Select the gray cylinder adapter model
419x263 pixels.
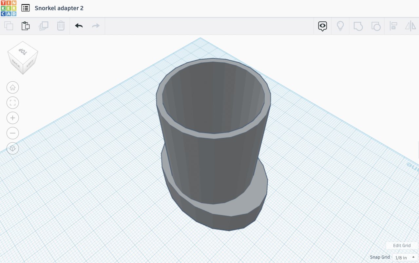[213, 144]
